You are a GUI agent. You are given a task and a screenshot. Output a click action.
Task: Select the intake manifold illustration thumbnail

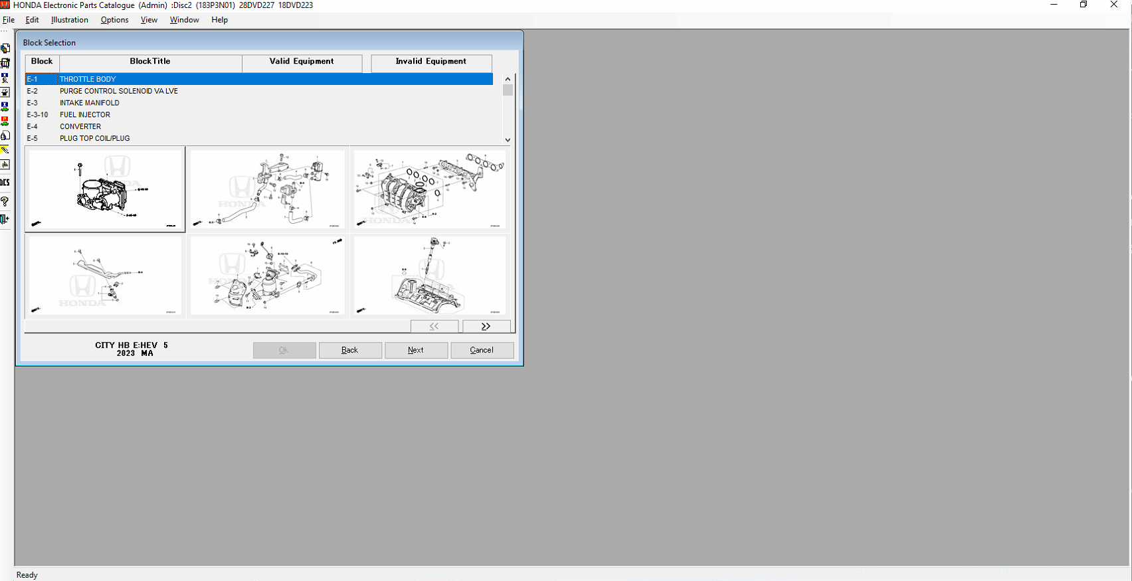pos(430,189)
